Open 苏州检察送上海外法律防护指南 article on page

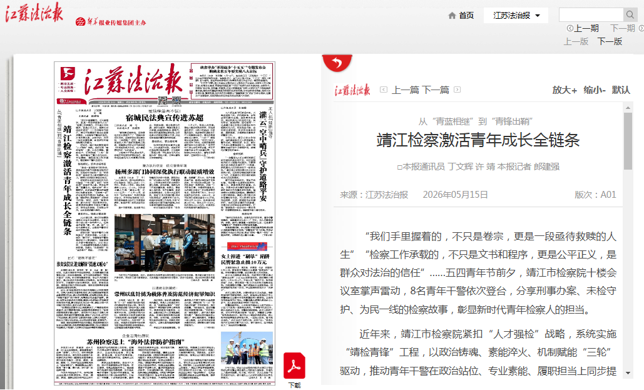click(x=136, y=342)
